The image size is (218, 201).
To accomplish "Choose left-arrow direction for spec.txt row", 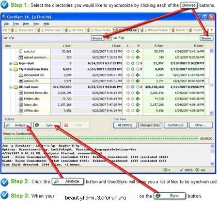I will (128, 52).
